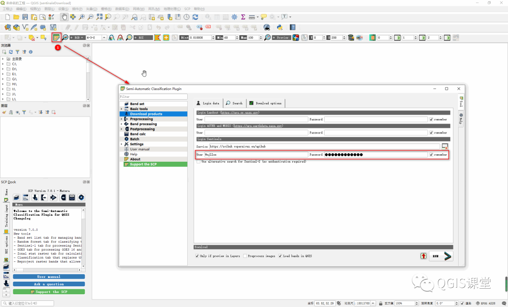
Task: Expand the C:\ drive in browser
Action: click(x=3, y=64)
